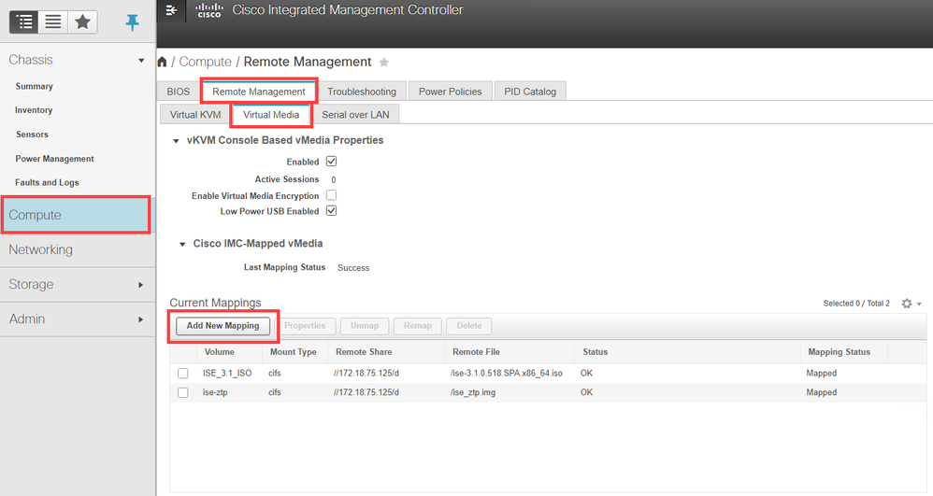The height and width of the screenshot is (496, 933).
Task: Mark Remote Management page as favorite star
Action: (384, 63)
